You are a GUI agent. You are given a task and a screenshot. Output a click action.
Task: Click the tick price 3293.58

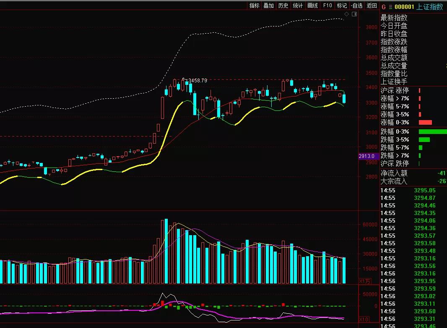[x=425, y=243]
